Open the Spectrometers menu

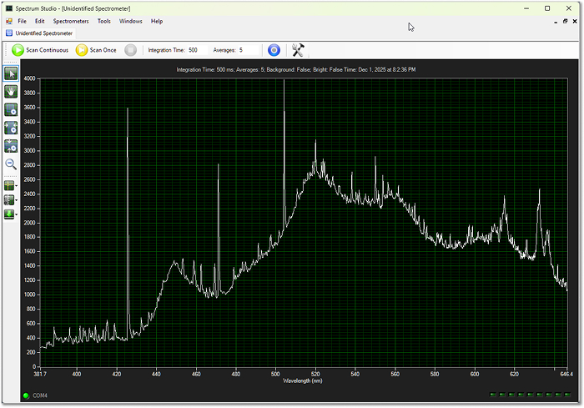pos(71,21)
